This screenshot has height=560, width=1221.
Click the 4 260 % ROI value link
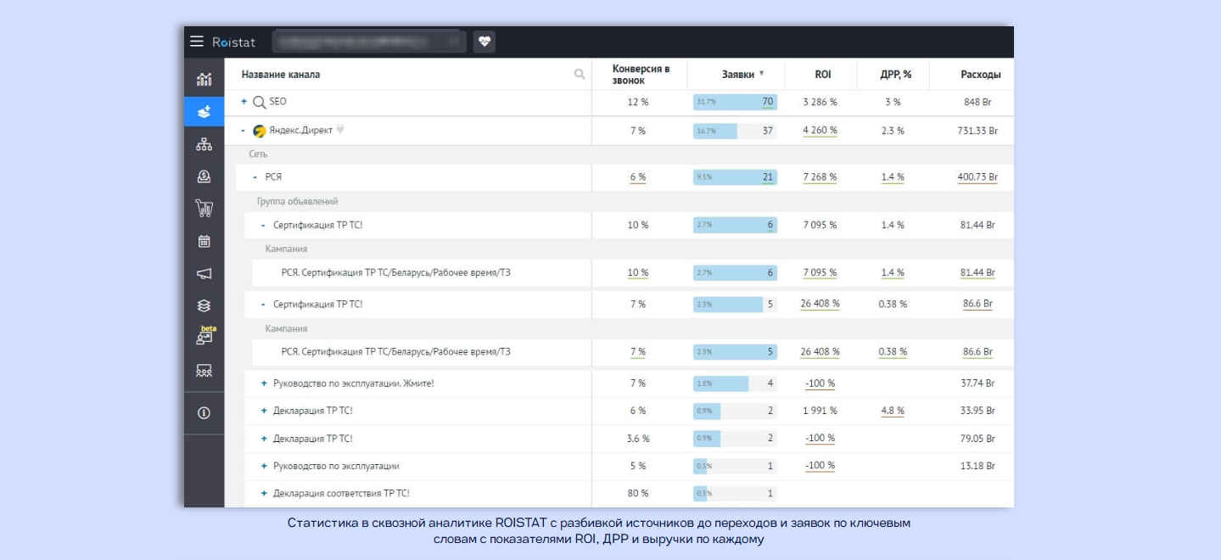[x=820, y=131]
